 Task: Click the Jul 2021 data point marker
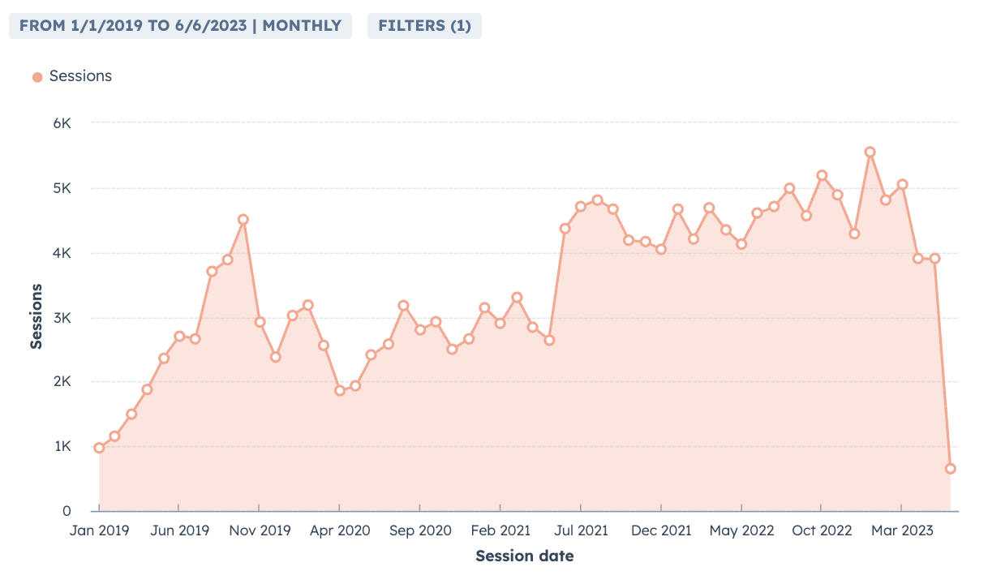581,206
